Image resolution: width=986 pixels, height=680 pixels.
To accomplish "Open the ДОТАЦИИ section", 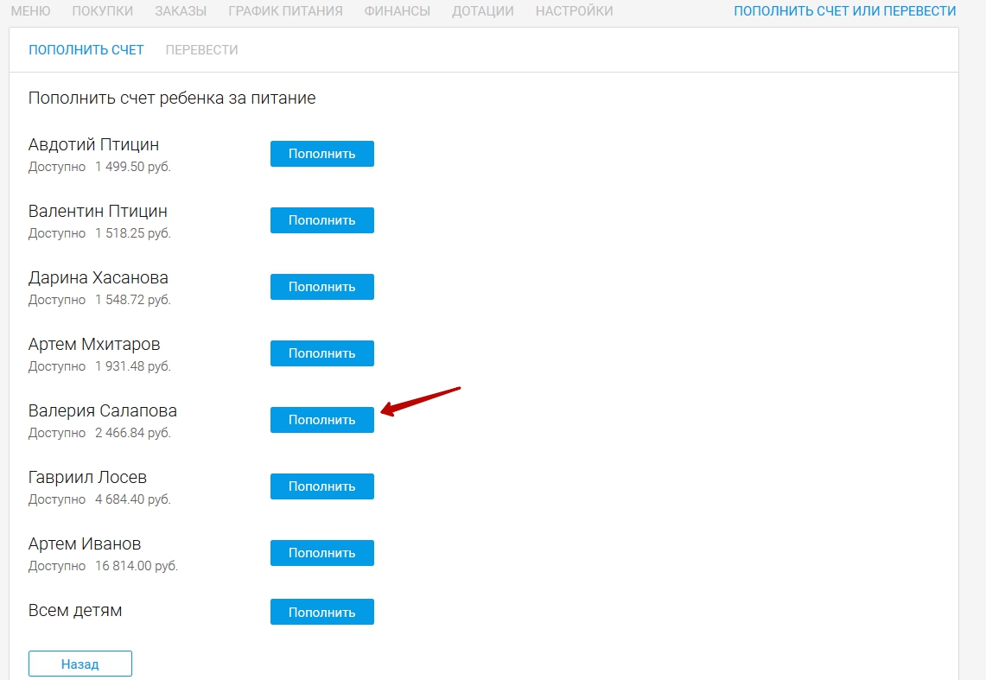I will click(x=483, y=11).
